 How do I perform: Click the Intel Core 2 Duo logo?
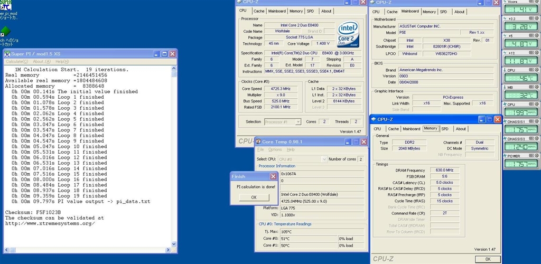pyautogui.click(x=348, y=34)
